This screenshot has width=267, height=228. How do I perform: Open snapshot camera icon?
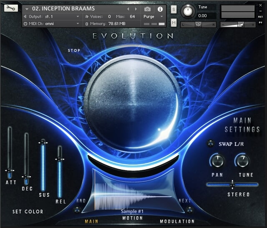point(147,9)
